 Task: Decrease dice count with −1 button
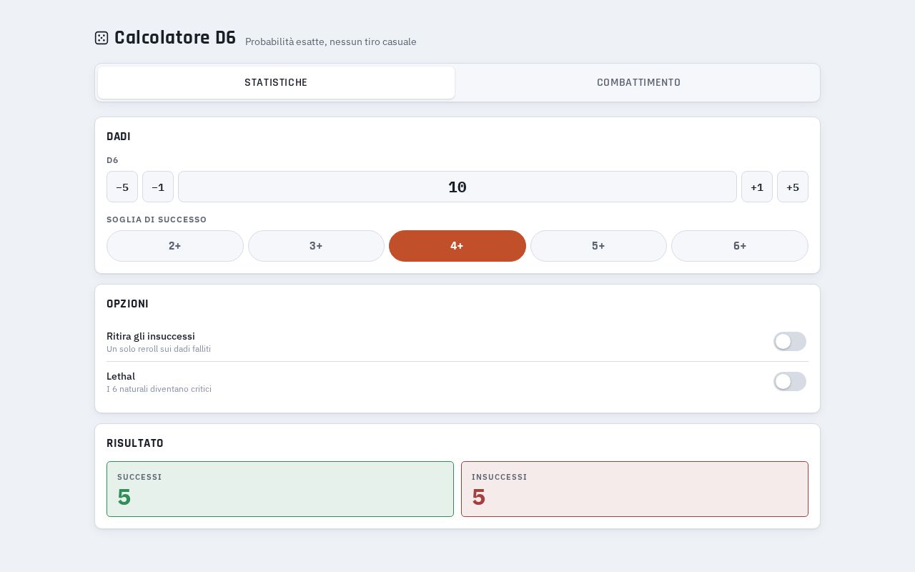(158, 187)
